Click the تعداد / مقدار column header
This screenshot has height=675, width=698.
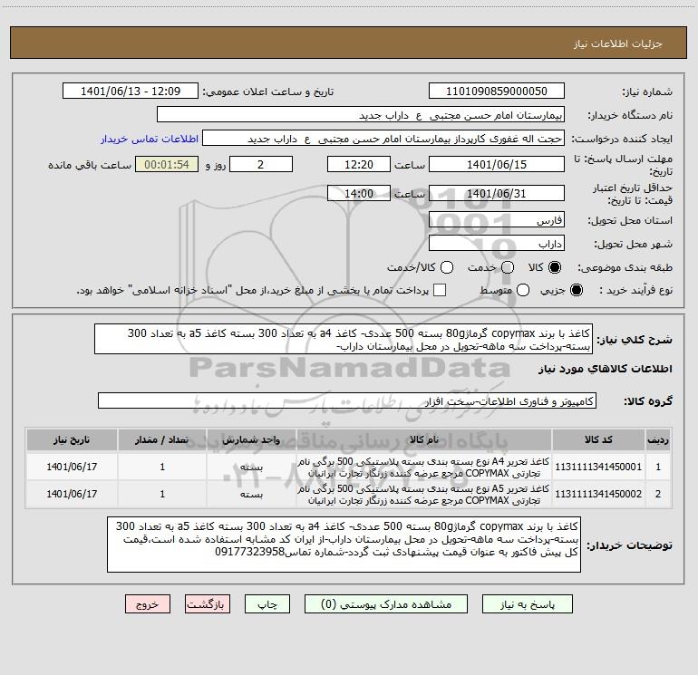click(x=162, y=439)
